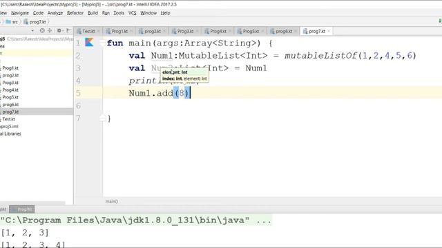Switch to the Prog1.kt editor tab
Image resolution: width=442 pixels, height=248 pixels.
pos(119,31)
